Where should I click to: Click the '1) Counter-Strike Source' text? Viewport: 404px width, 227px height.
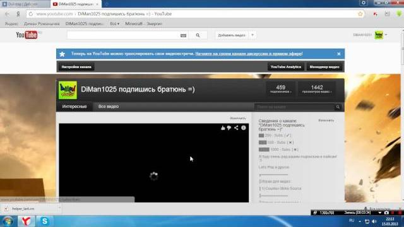click(x=280, y=189)
